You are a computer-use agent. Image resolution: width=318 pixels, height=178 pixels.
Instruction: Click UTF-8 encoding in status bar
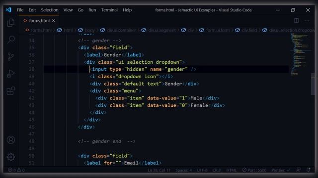pyautogui.click(x=202, y=170)
